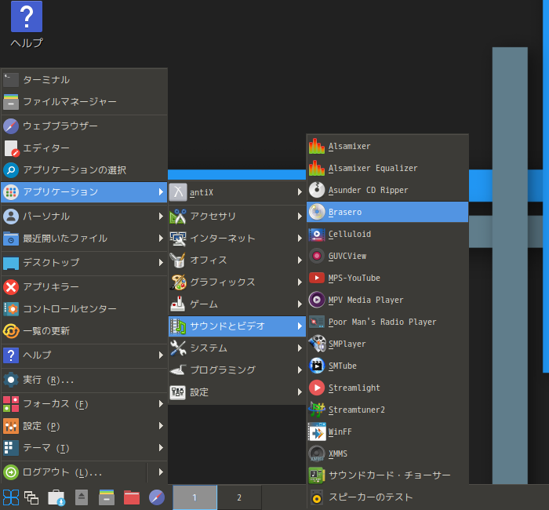Expand the インターネット submenu arrow
This screenshot has width=549, height=510.
coord(300,239)
